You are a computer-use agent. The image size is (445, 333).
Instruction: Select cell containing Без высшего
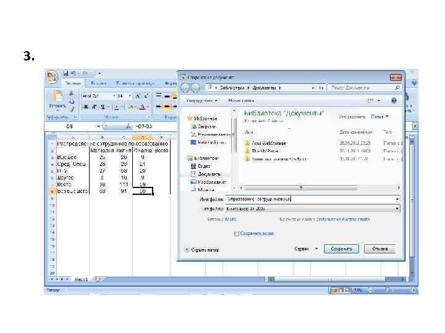(x=73, y=191)
